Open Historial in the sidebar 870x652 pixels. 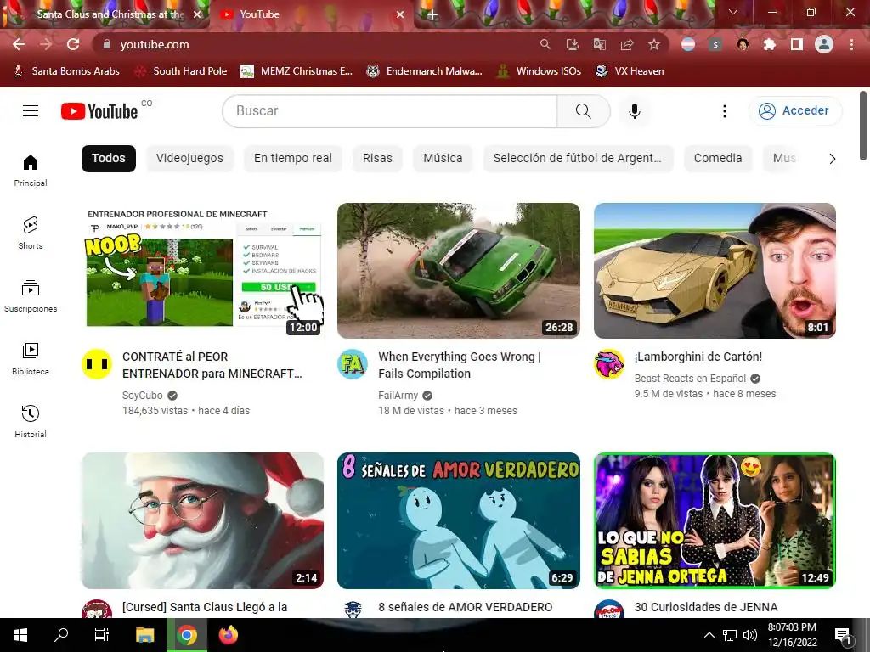pyautogui.click(x=31, y=421)
